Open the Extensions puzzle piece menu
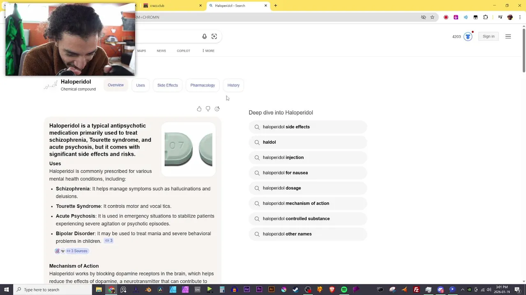 coord(485,17)
